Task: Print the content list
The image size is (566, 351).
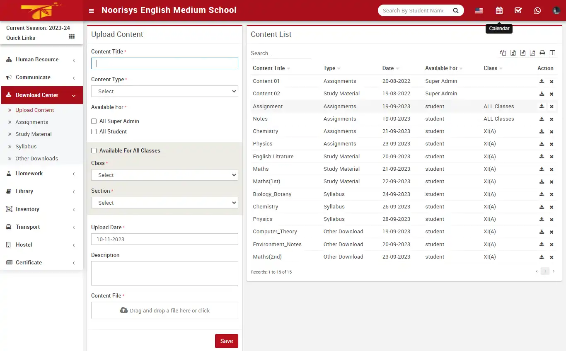Action: pyautogui.click(x=542, y=53)
